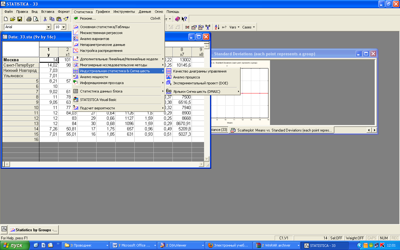Click the small graph icon left of Statistics by Groups
The width and height of the screenshot is (400, 250).
tap(4, 229)
